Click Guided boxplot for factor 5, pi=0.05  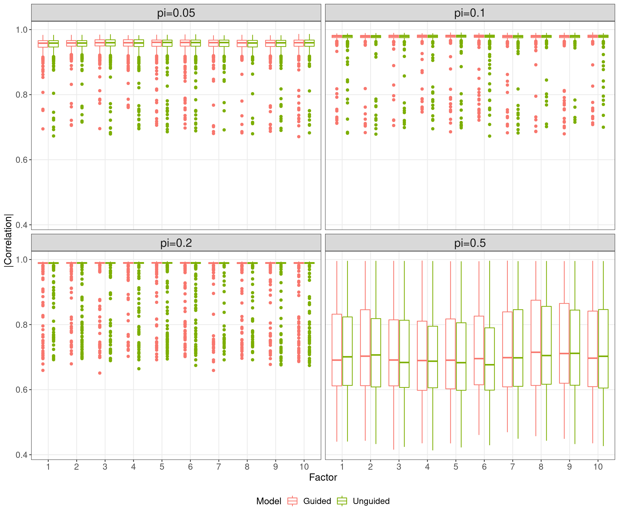pyautogui.click(x=157, y=43)
